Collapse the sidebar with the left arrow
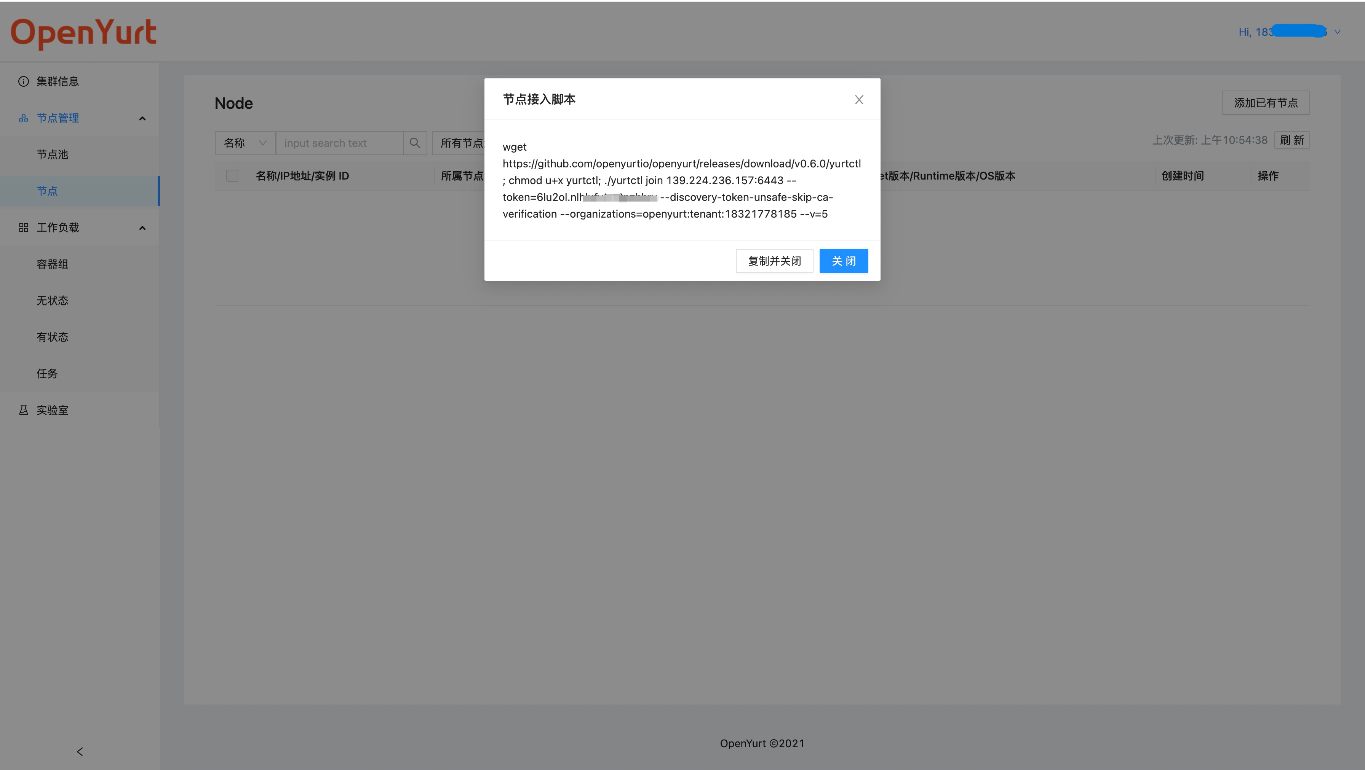The width and height of the screenshot is (1365, 770). click(80, 751)
